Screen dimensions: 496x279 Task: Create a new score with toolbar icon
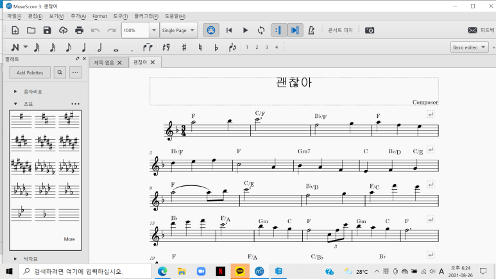click(x=15, y=30)
